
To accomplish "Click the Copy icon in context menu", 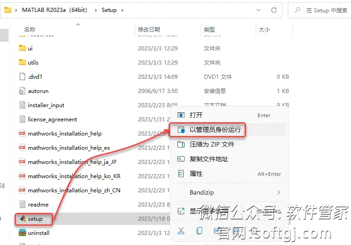I will click(199, 231).
